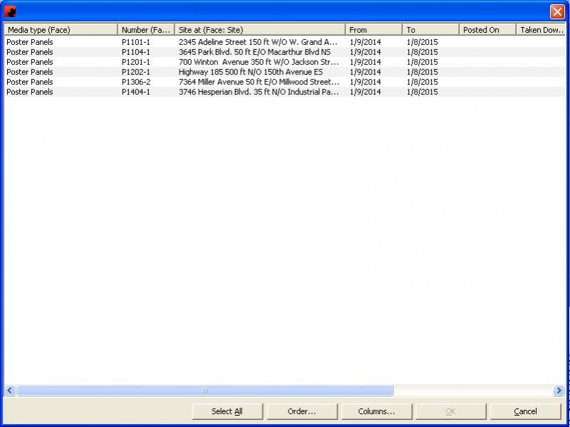Select the 3645 Park Blvd. row

(x=254, y=52)
